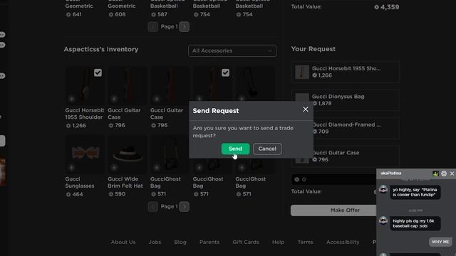This screenshot has height=256, width=456.
Task: Open the Gift Cards footer link
Action: coord(246,242)
